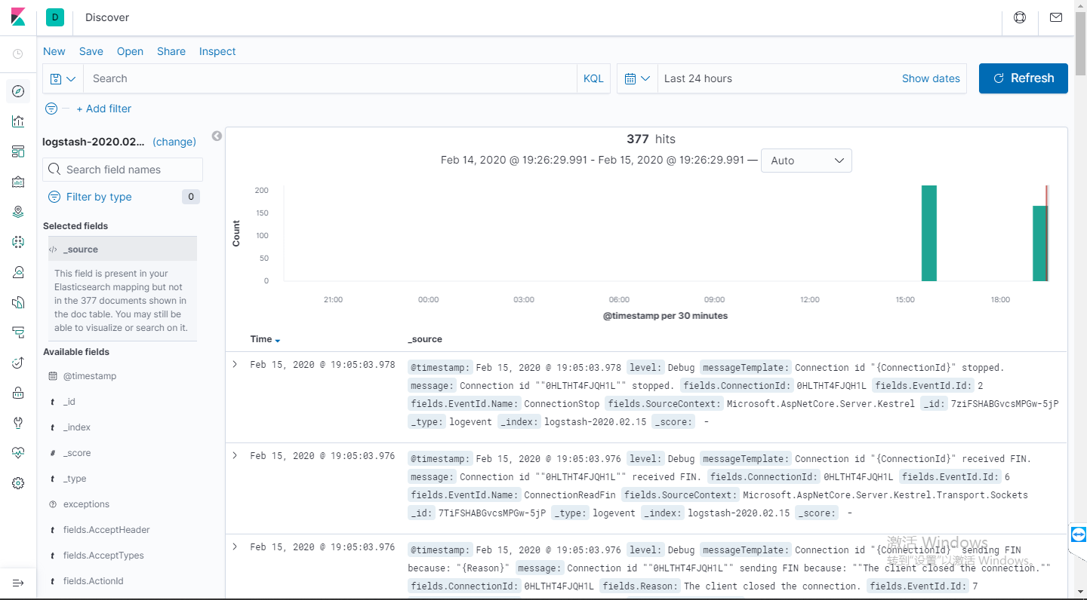Select the Visualize bar chart icon
This screenshot has height=600, width=1087.
(x=18, y=121)
